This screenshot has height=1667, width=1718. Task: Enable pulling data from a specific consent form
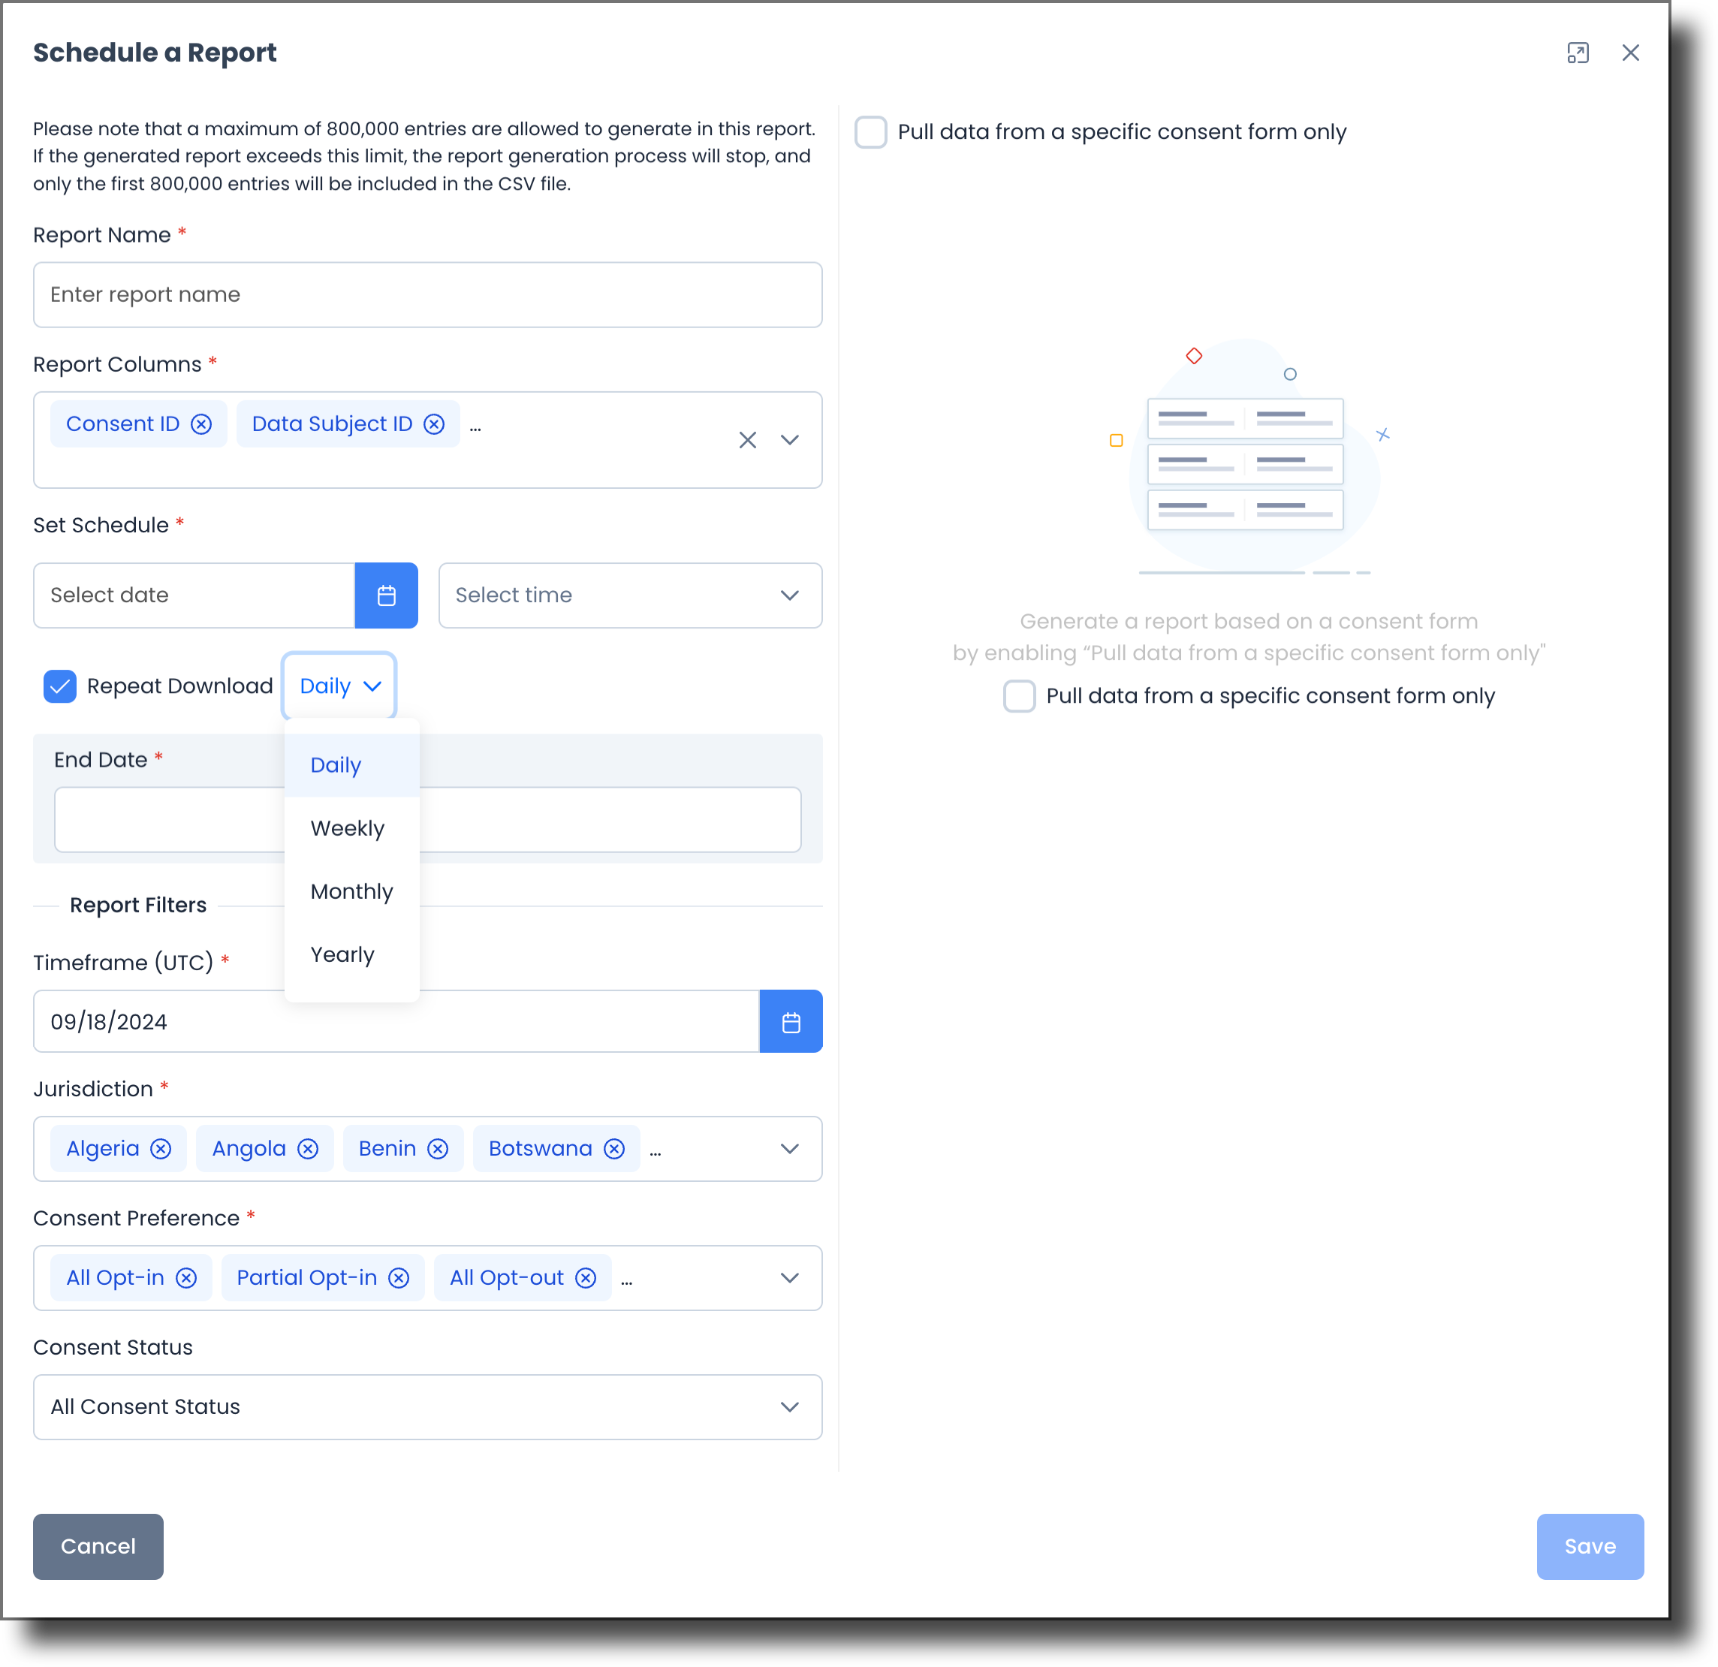[870, 131]
